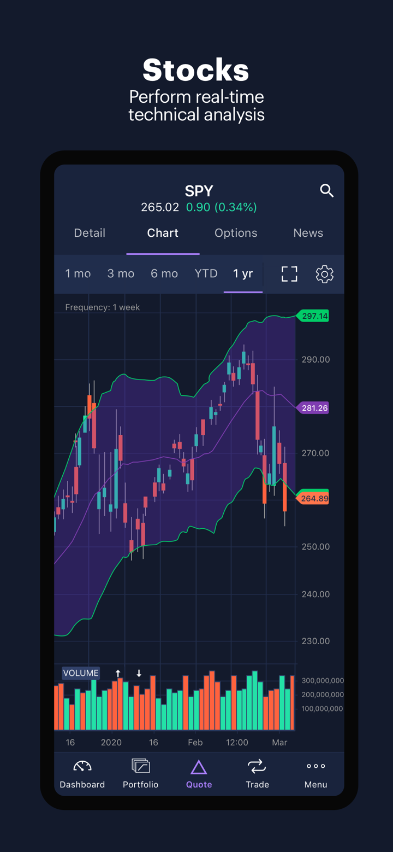Screen dimensions: 393x852
Task: Open chart settings gear
Action: coord(324,274)
